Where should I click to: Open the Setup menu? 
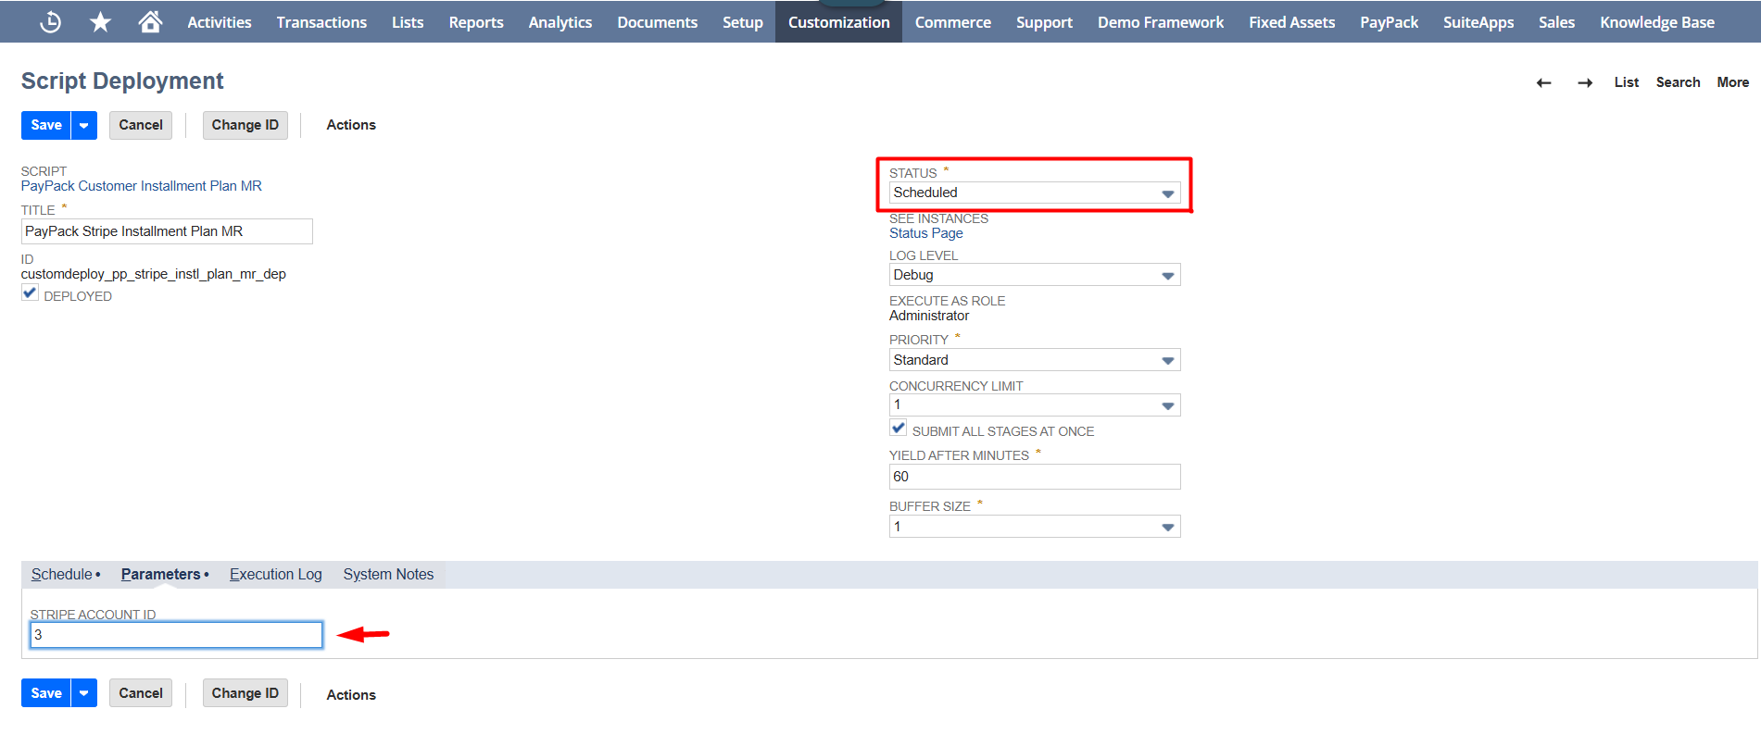coord(743,22)
